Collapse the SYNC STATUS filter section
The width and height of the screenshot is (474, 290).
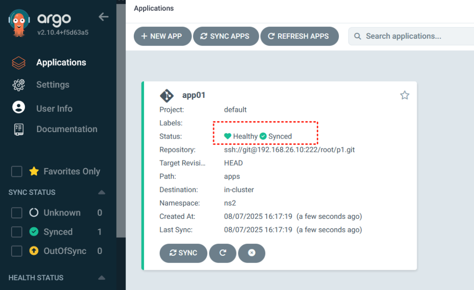101,193
